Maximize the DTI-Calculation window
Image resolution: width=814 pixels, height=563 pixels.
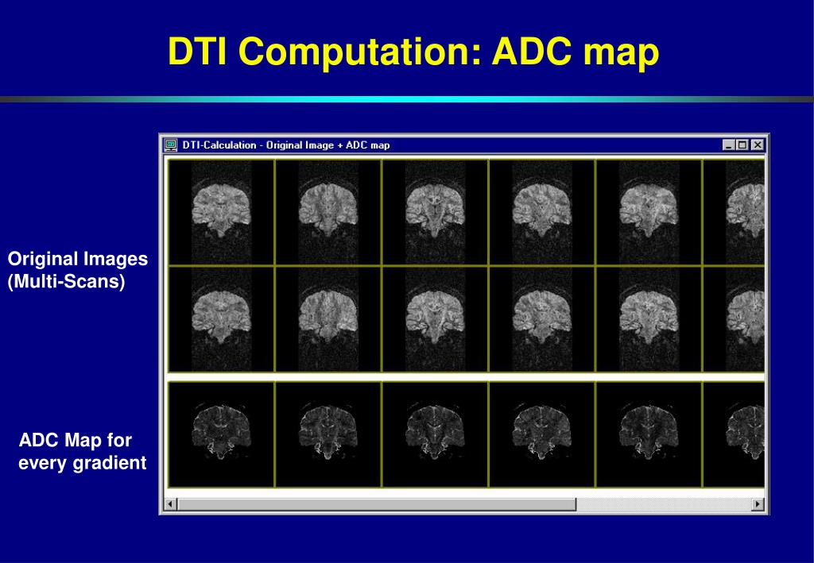point(742,145)
